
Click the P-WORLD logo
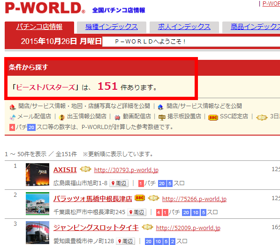45,8
